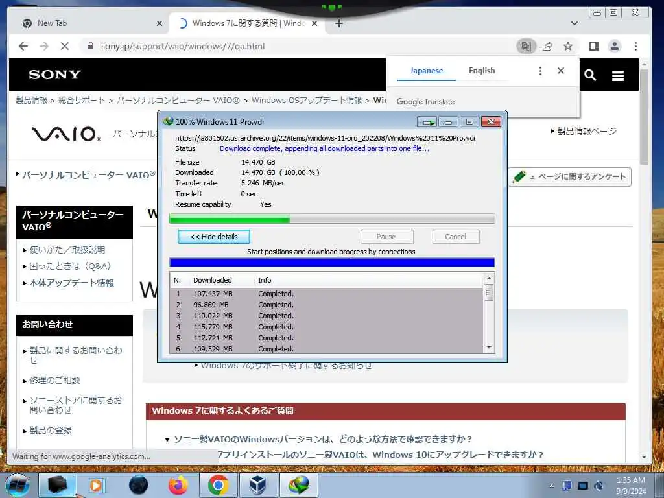The height and width of the screenshot is (498, 664).
Task: Open Google Translate options menu
Action: pos(540,71)
